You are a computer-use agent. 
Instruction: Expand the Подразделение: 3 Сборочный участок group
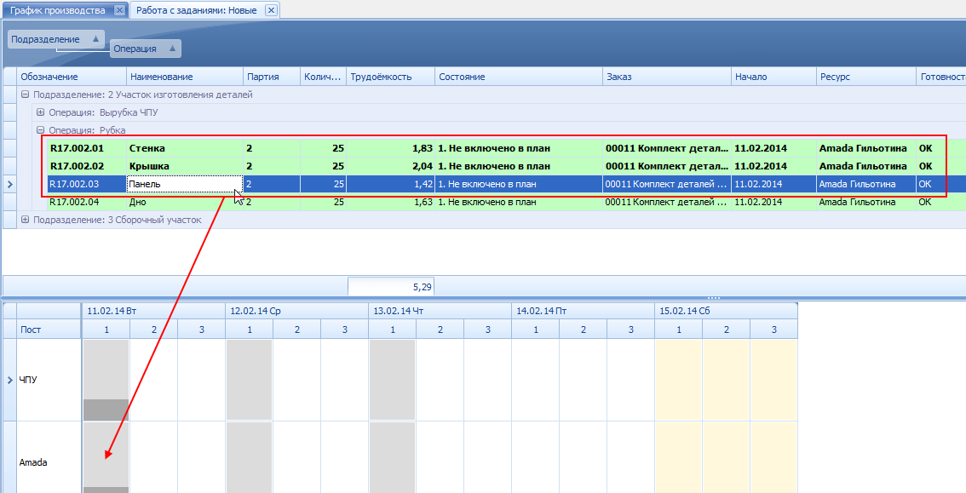pos(26,220)
